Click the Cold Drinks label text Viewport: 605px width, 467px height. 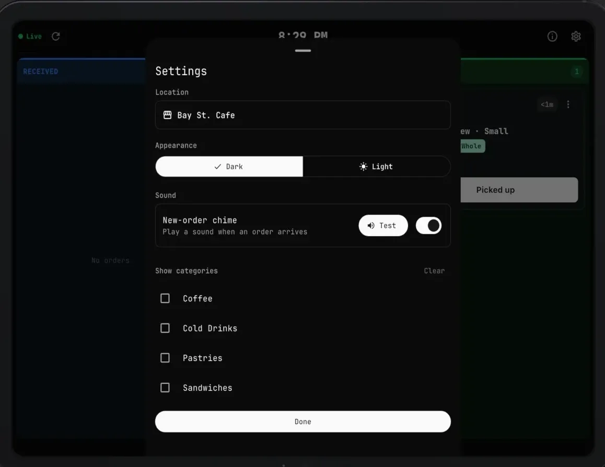click(x=210, y=328)
